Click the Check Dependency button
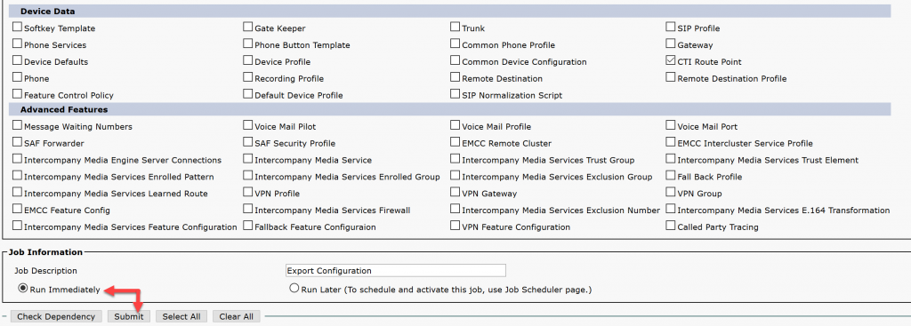The image size is (911, 326). 56,316
